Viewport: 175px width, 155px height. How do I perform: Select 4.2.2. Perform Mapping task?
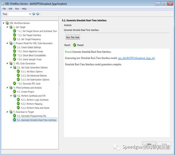[32, 104]
